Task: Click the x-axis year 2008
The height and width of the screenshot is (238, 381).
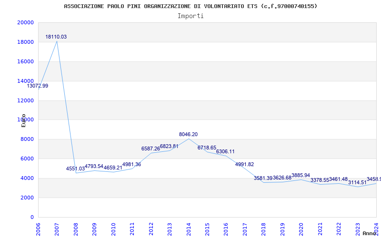Action: tap(76, 229)
